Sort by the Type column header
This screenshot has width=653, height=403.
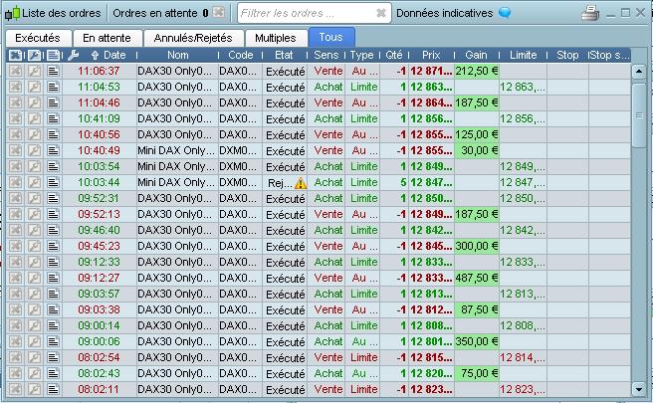[x=361, y=55]
